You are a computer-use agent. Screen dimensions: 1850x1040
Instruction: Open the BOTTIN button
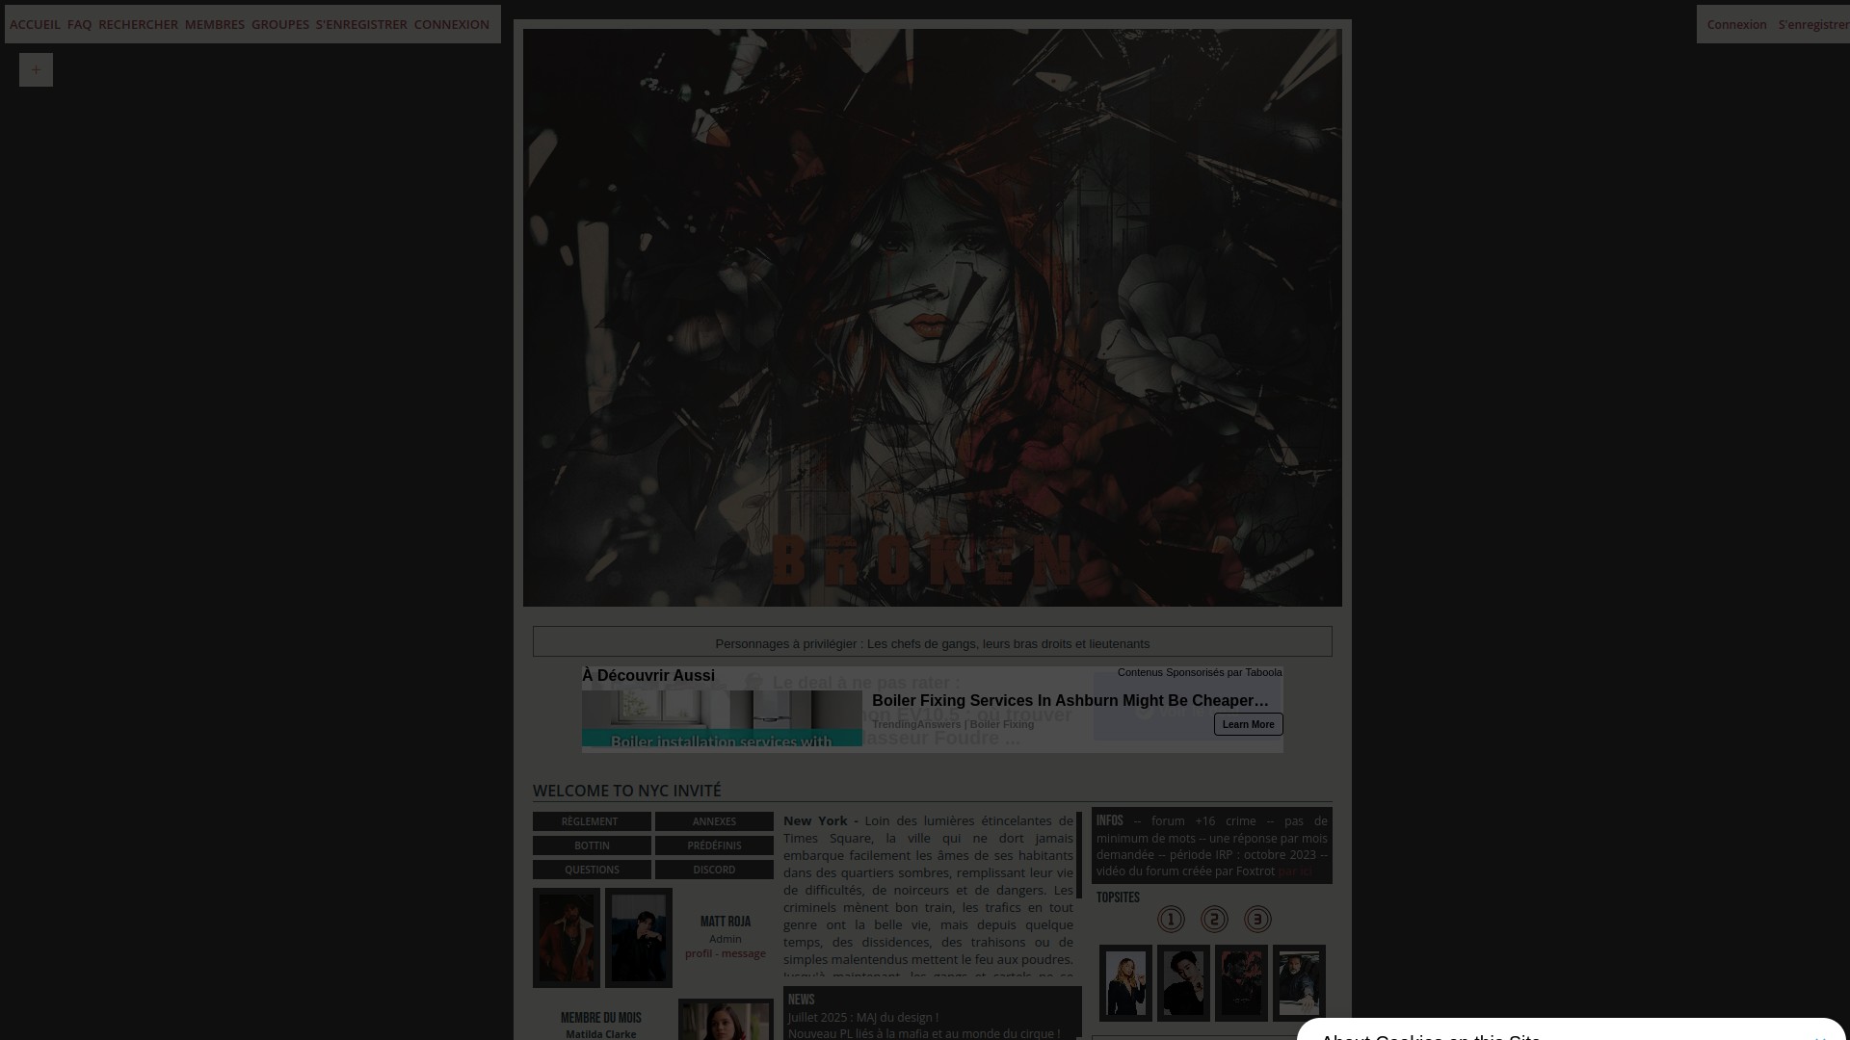click(x=592, y=845)
